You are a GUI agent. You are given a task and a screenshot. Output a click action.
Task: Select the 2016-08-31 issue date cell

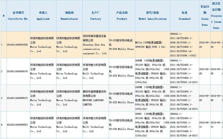point(205,125)
